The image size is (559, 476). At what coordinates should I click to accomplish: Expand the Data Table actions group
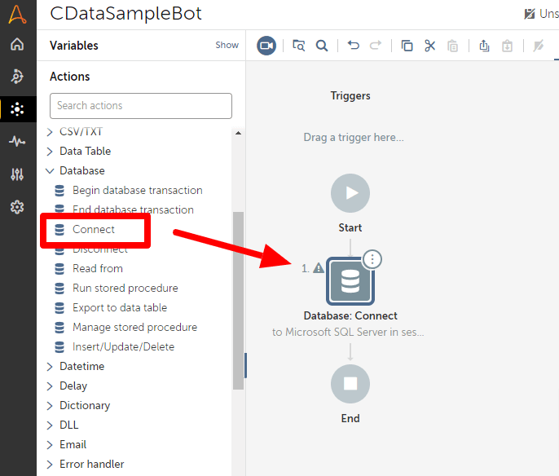[50, 152]
